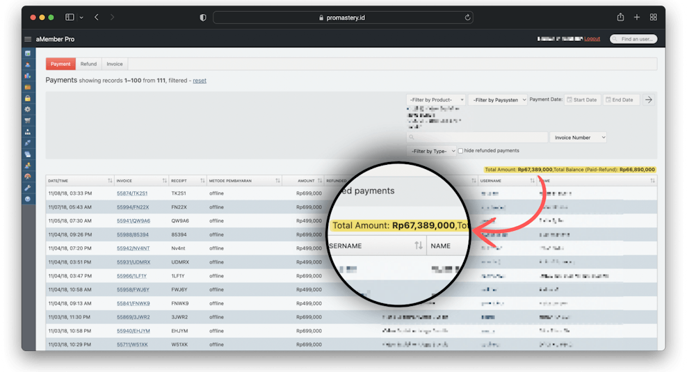Apply filters with the arrow button
Screen dimensions: 687x372
tap(649, 100)
